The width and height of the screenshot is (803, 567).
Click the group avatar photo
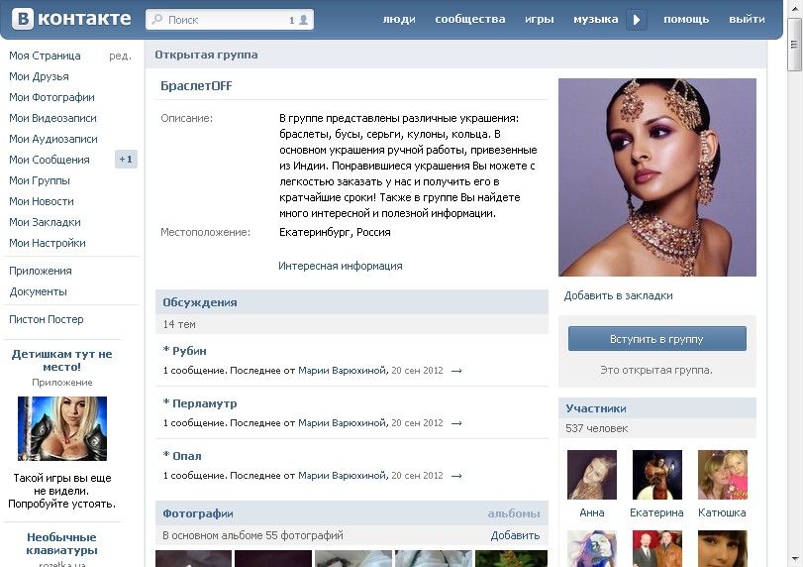click(x=657, y=177)
